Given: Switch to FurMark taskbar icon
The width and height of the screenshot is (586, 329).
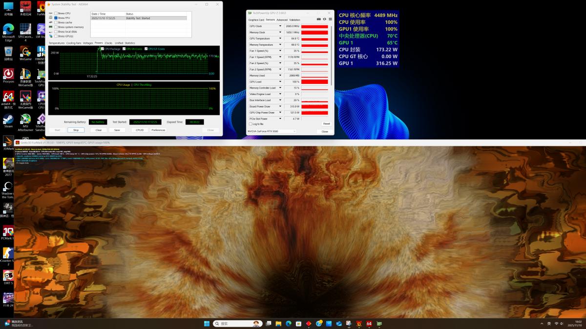Looking at the screenshot, I should 359,323.
